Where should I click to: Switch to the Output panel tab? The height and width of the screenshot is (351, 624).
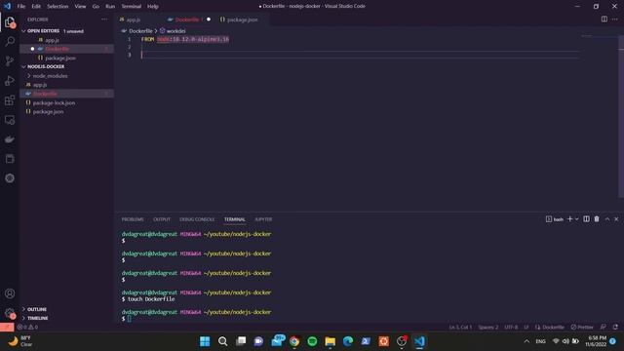click(162, 219)
